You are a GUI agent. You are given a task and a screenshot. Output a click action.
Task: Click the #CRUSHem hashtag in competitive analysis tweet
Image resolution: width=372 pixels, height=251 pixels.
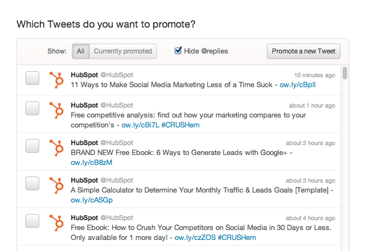coord(180,125)
